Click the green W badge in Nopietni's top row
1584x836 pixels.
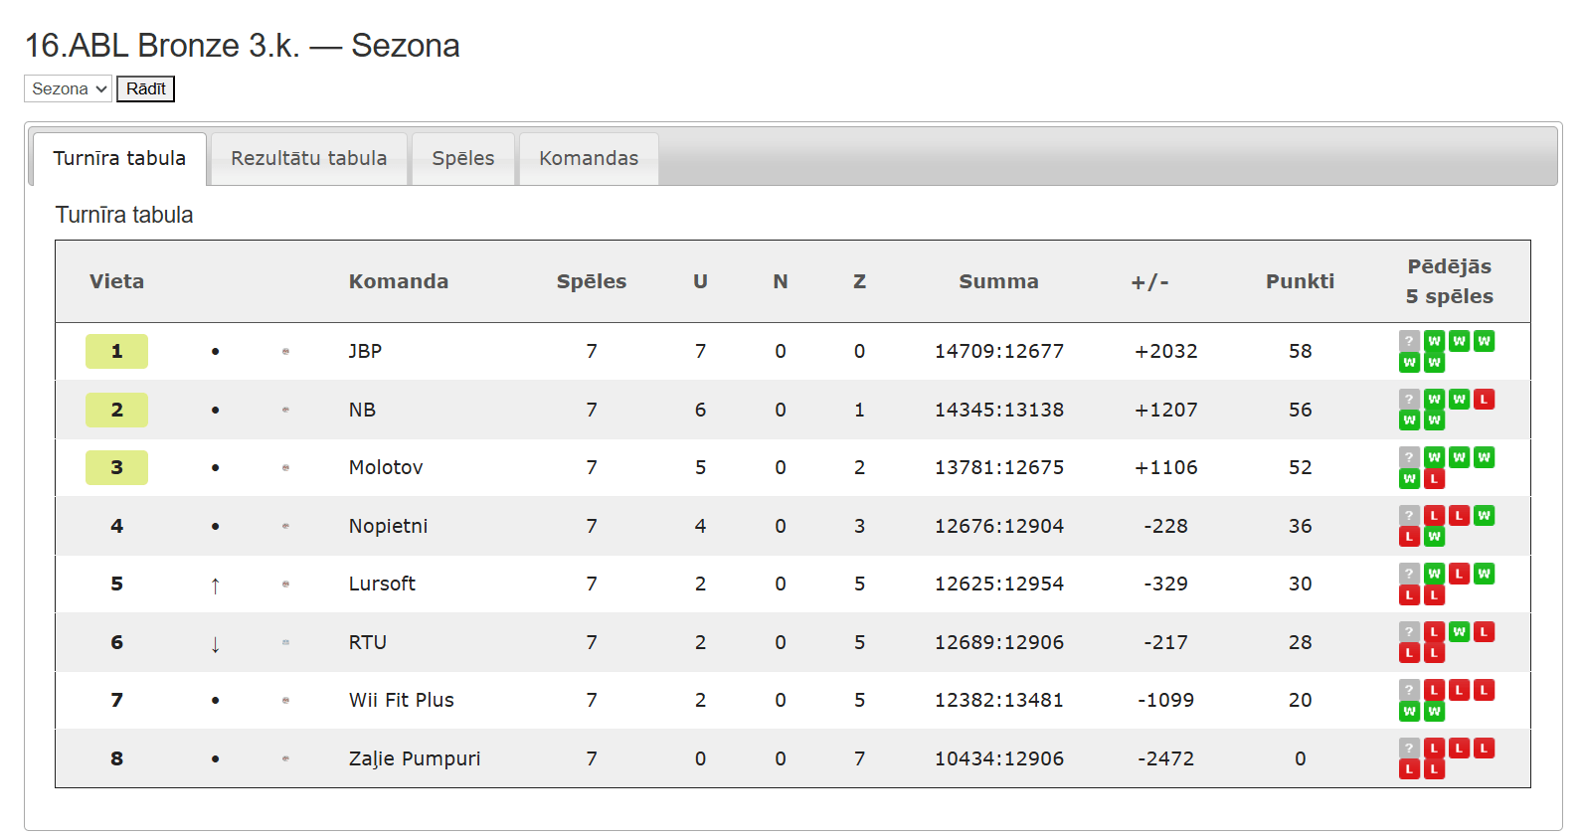tap(1484, 516)
